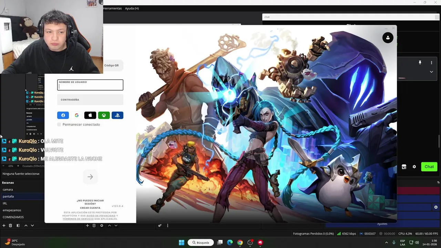Open Aviso de Privacidad link
Viewport: 441px width, 248px height.
[101, 216]
